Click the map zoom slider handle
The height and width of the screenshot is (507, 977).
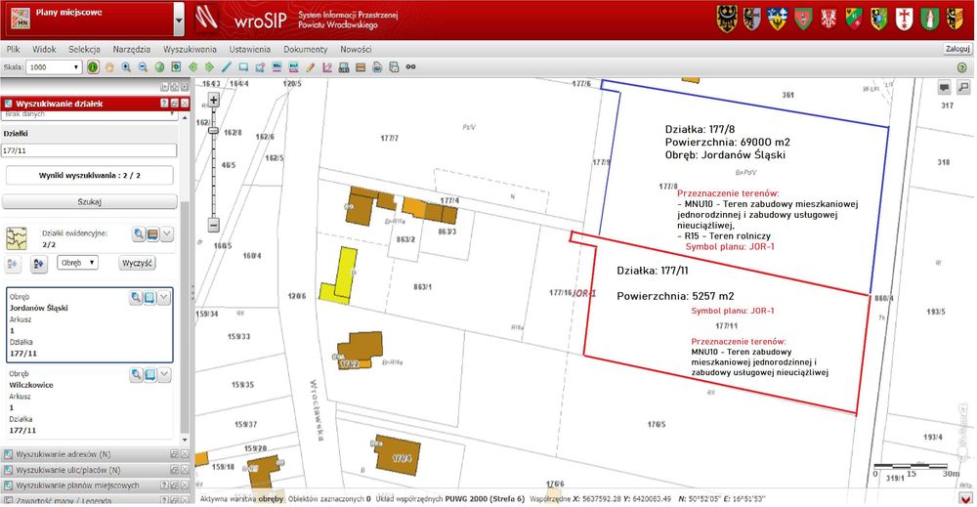(213, 131)
